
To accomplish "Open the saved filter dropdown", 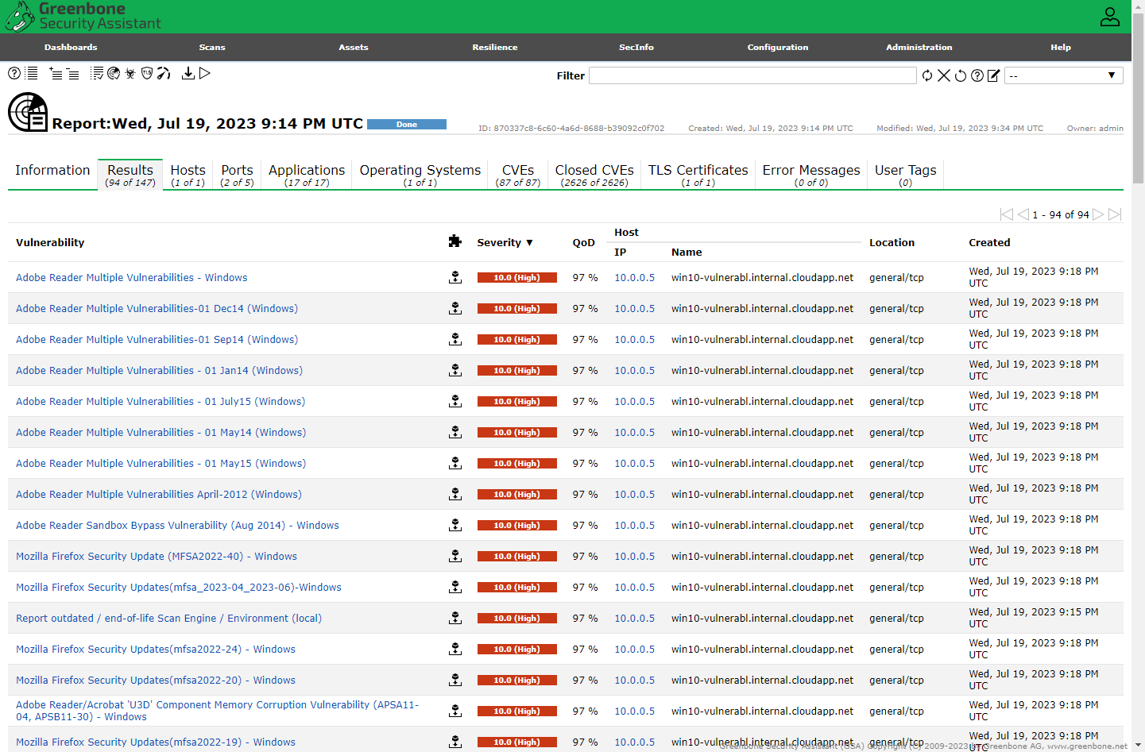I will point(1064,75).
